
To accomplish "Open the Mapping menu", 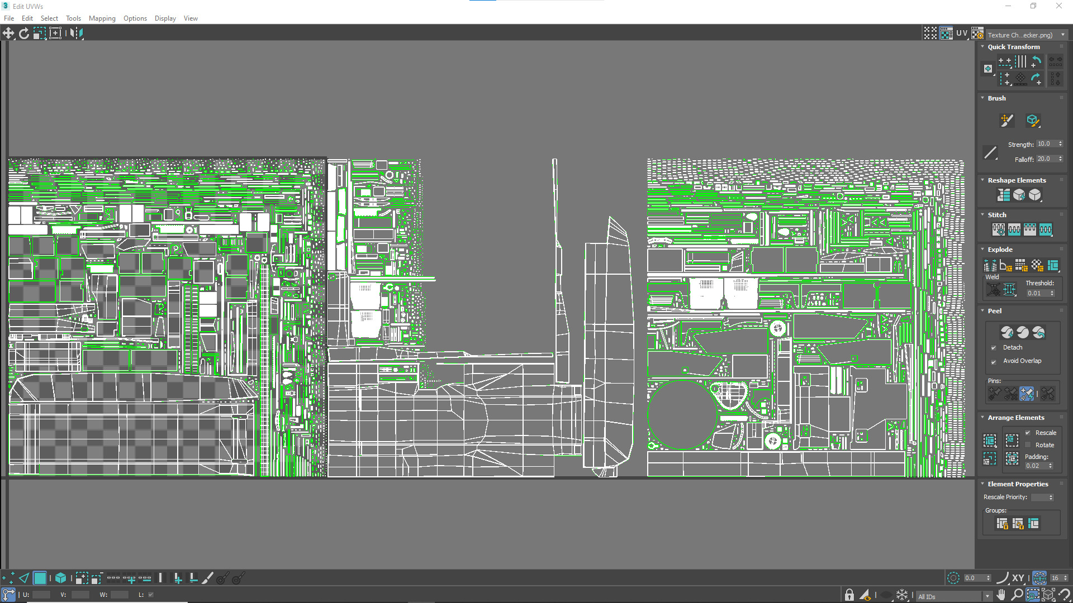I will tap(102, 18).
